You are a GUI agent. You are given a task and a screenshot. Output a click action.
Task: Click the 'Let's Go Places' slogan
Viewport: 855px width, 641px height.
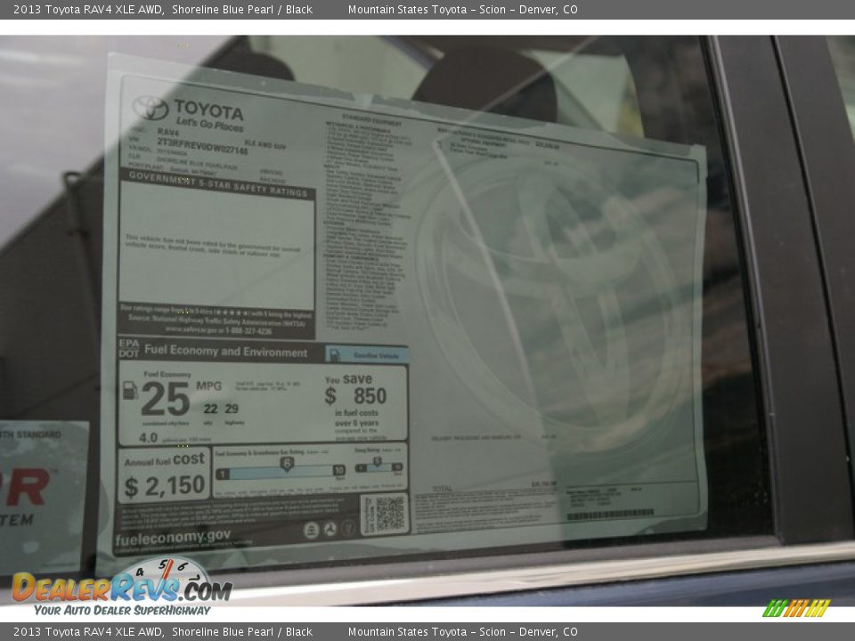click(209, 125)
